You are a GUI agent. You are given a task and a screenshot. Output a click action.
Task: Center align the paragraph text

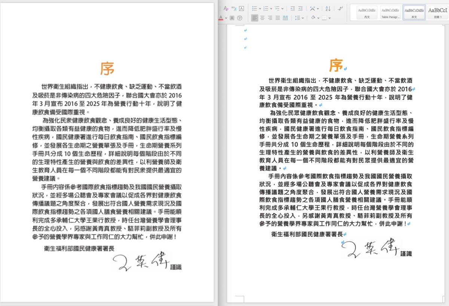pos(262,18)
